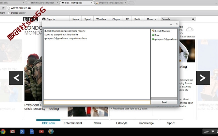The height and width of the screenshot is (136, 218).
Task: Select the Lifestyle section tab
Action: click(122, 123)
